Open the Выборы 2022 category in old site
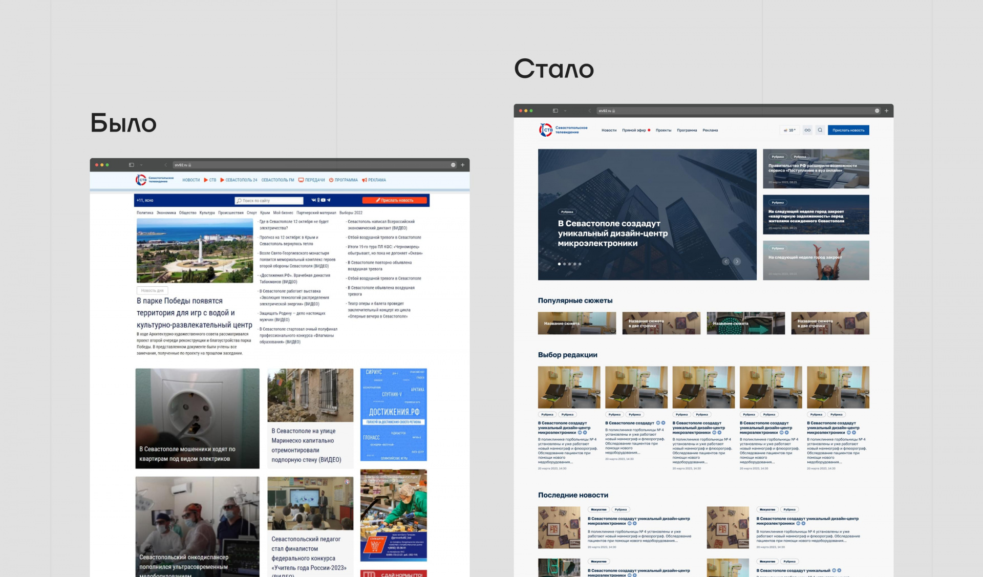The image size is (983, 577). pos(351,212)
